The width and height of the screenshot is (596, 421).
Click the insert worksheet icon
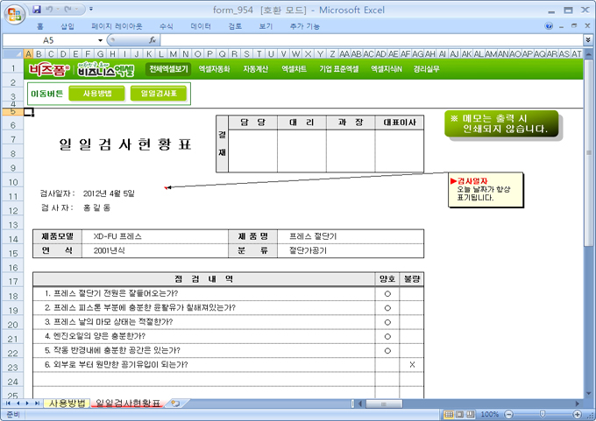coord(174,403)
